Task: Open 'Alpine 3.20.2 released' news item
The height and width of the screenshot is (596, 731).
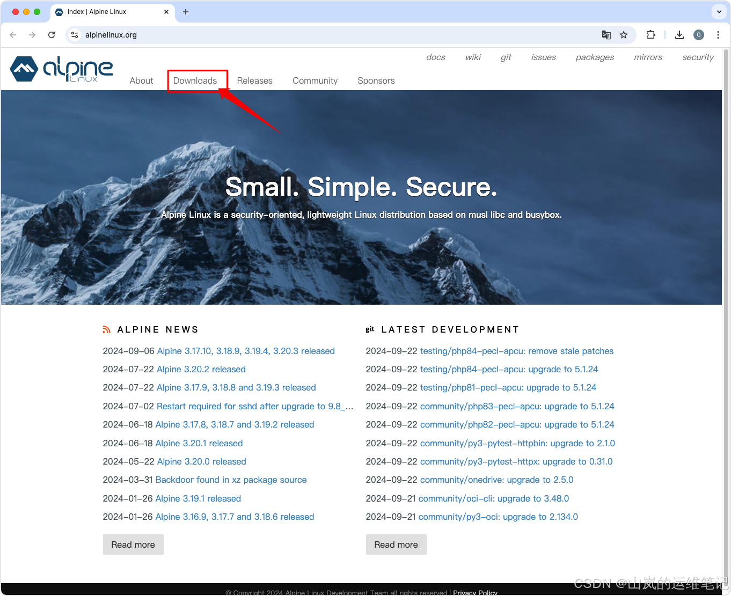Action: point(201,369)
